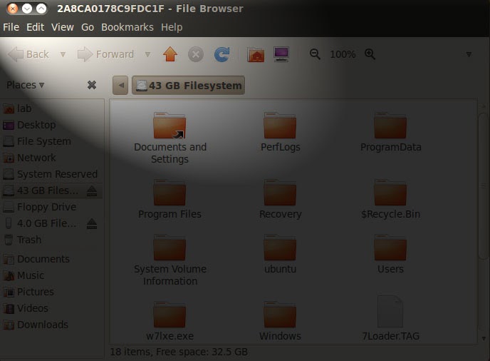This screenshot has height=361, width=490.
Task: Open the PerfLogs folder
Action: [281, 132]
